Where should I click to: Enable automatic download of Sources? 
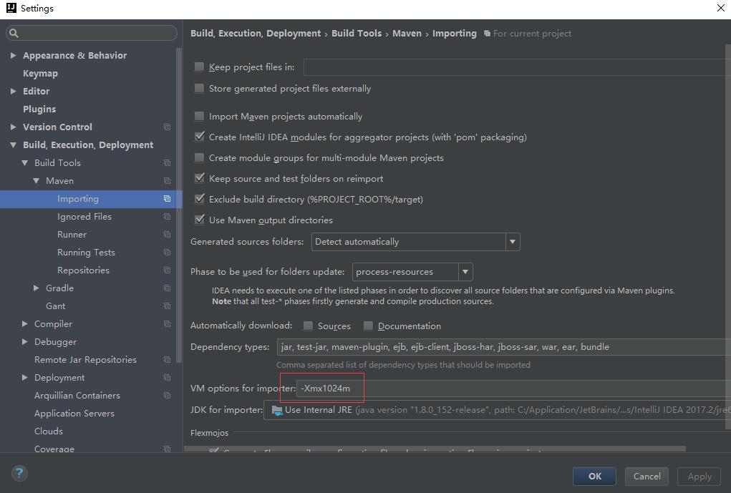click(308, 326)
